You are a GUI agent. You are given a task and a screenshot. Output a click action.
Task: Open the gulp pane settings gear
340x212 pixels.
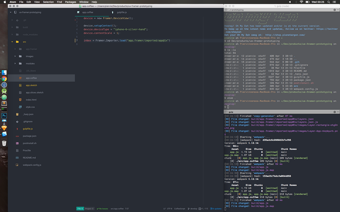(x=334, y=112)
